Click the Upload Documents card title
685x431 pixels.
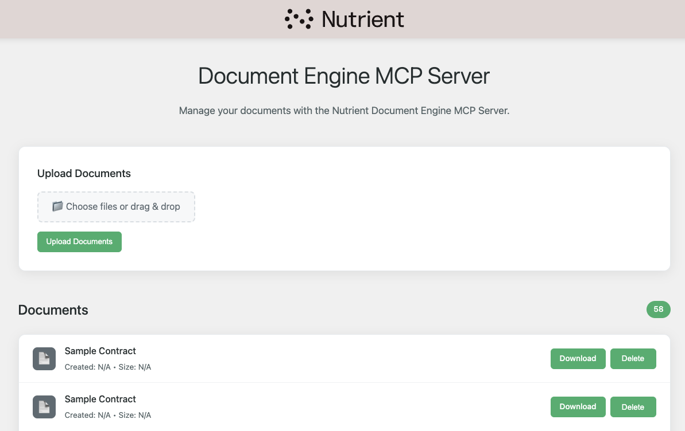[x=84, y=173]
